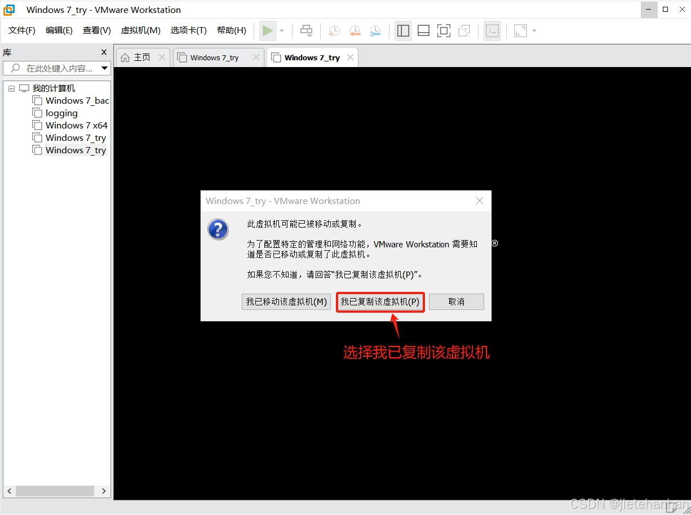
Task: Click the VMware logo in title bar
Action: (x=9, y=10)
